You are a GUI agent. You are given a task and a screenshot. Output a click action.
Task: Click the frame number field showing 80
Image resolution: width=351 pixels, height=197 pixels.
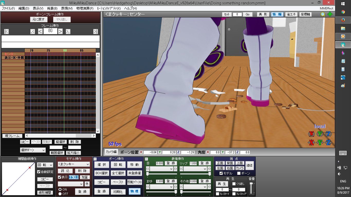pos(50,31)
